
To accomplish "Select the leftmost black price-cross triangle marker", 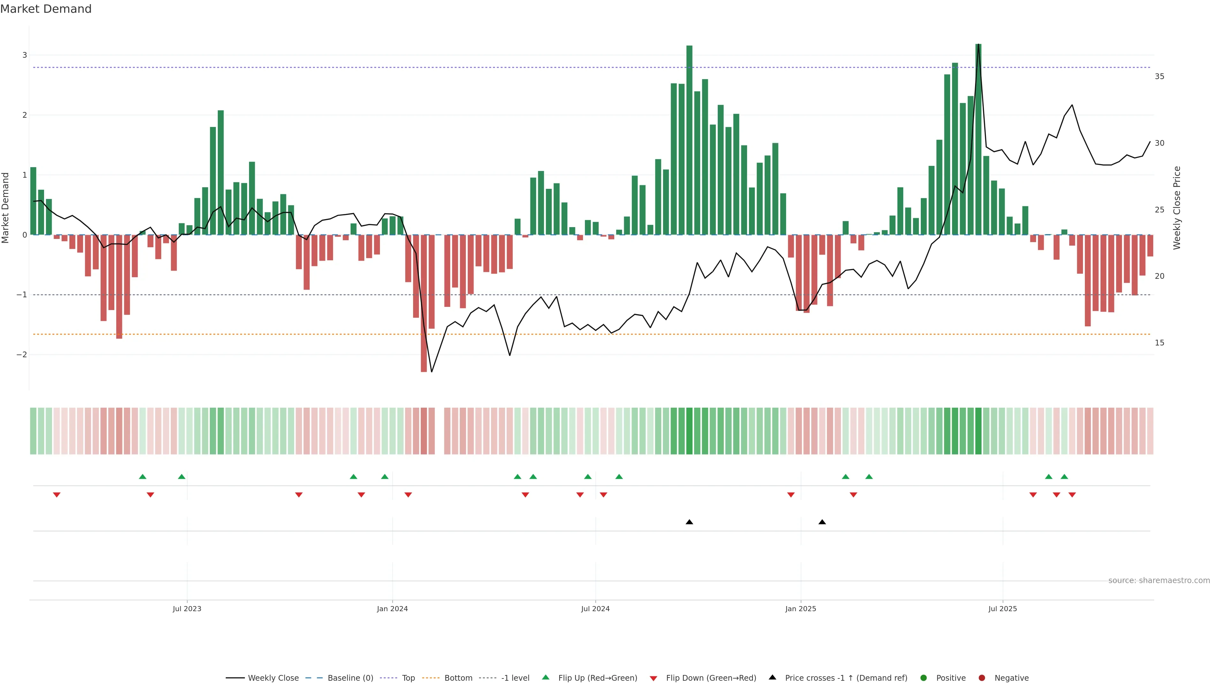I will pos(689,522).
